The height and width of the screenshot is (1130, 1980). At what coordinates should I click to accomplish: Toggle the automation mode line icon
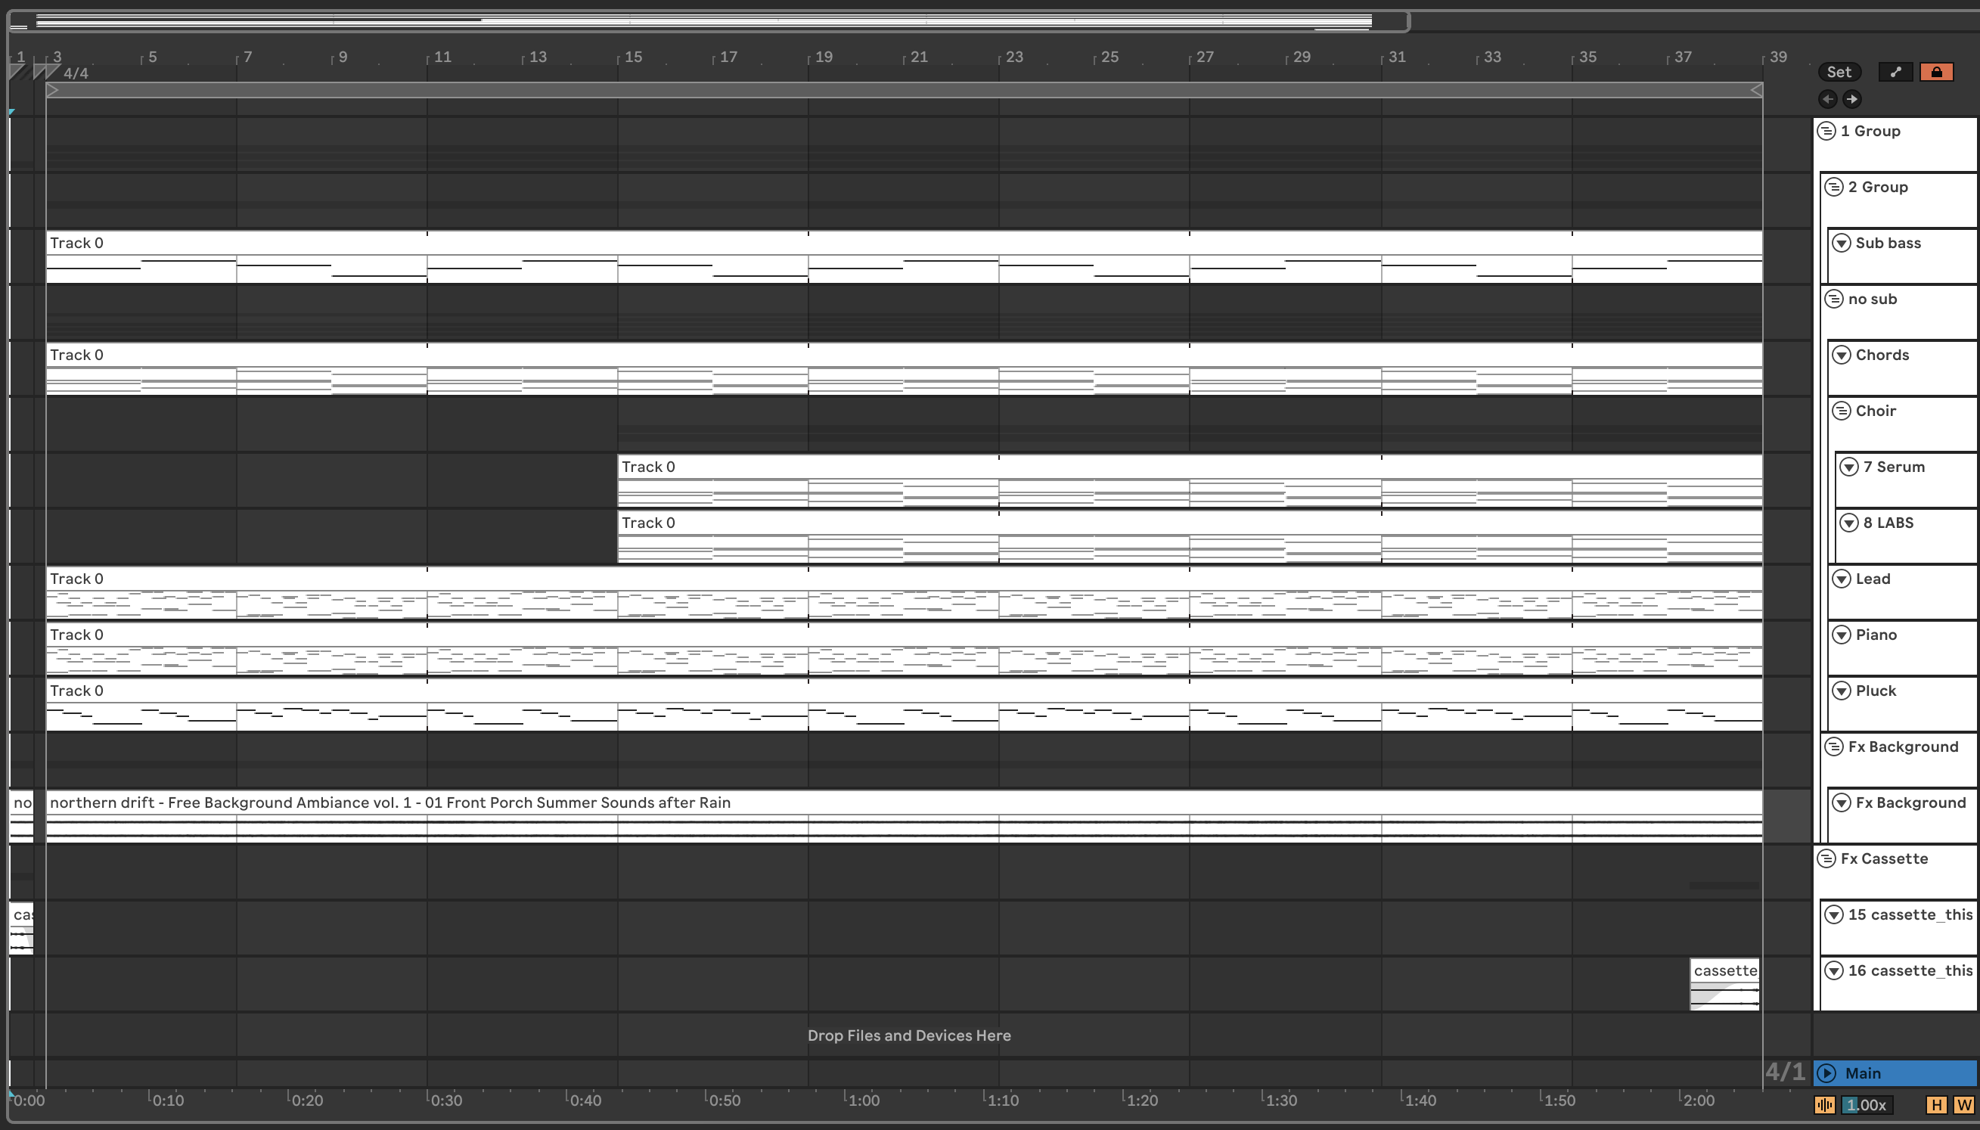(x=1895, y=72)
